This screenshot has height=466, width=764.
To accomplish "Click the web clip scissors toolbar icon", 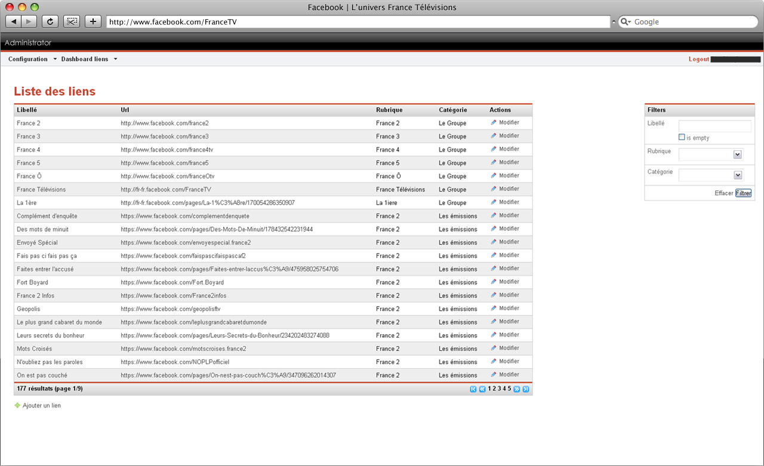I will click(x=72, y=21).
